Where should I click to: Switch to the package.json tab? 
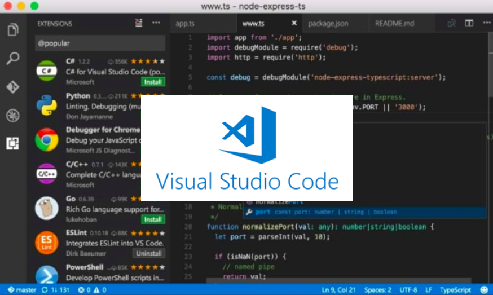coord(328,23)
